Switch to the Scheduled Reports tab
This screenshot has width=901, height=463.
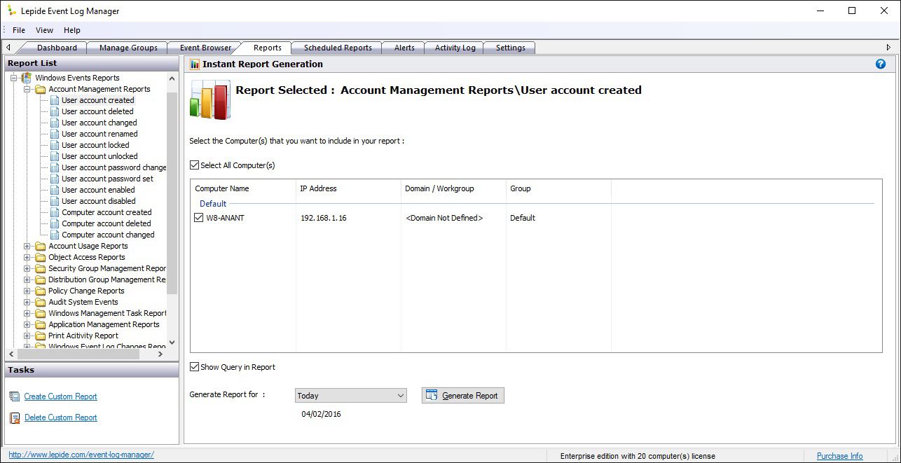click(x=337, y=47)
